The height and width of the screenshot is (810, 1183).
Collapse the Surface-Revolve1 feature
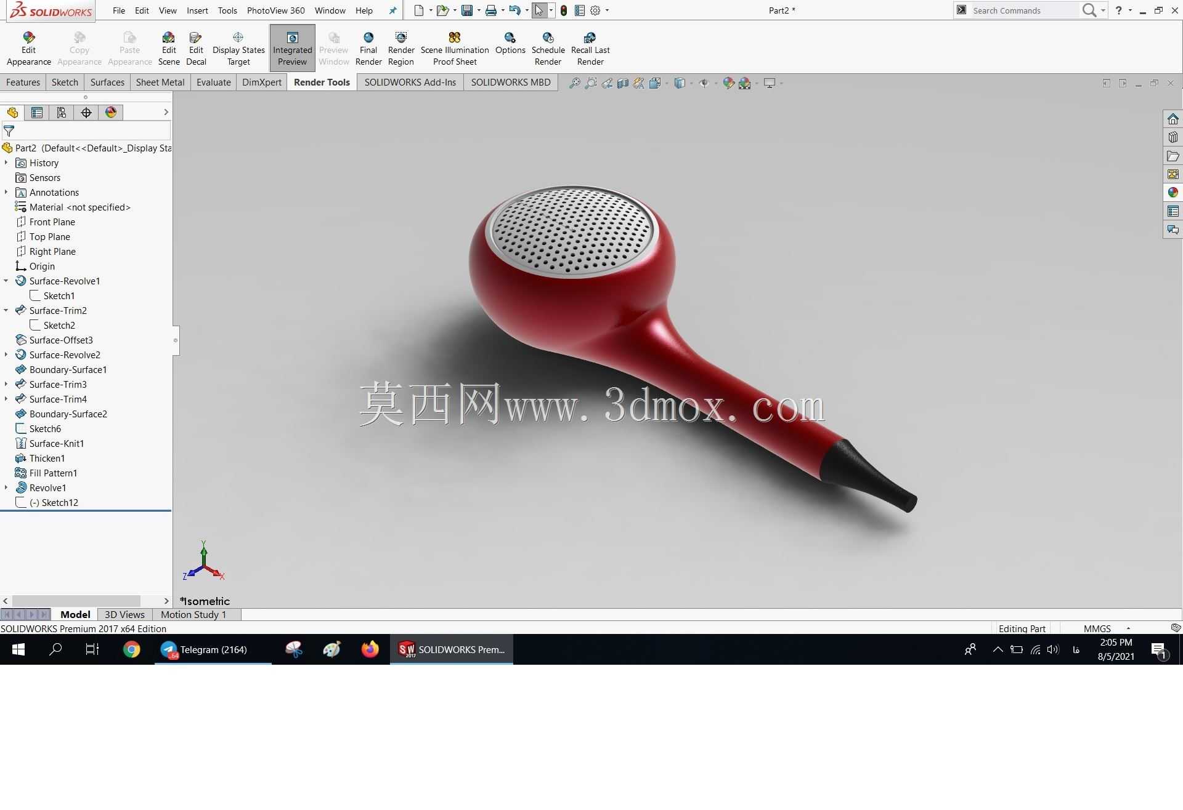[6, 281]
